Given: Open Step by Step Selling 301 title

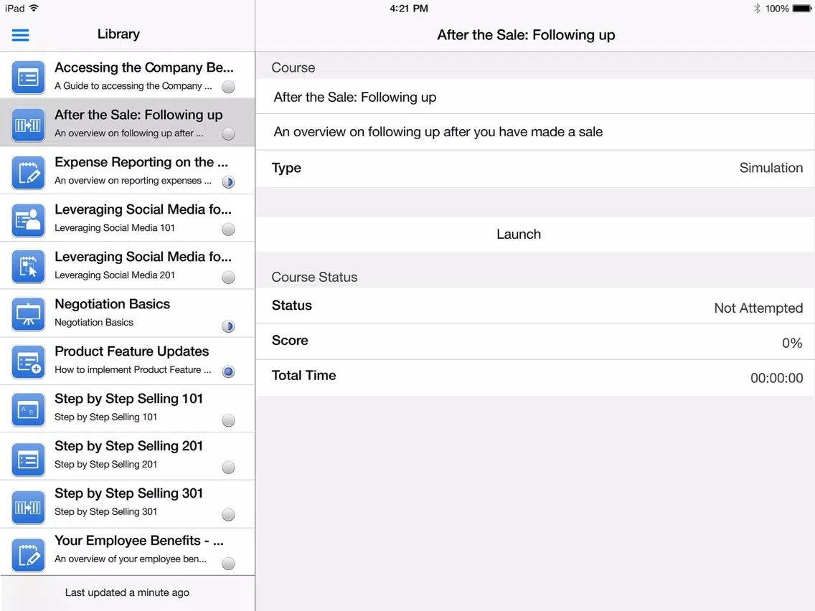Looking at the screenshot, I should click(x=128, y=493).
